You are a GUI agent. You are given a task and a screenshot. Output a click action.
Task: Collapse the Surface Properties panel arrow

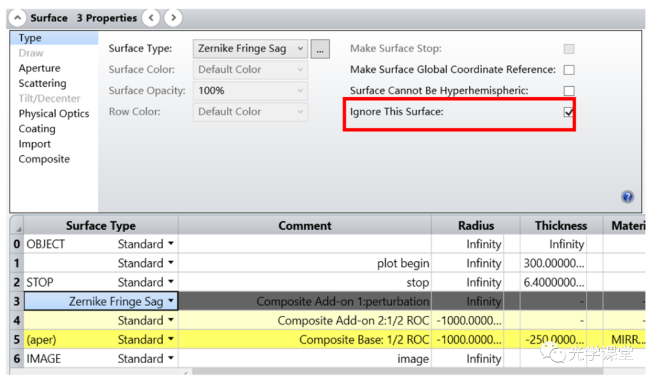pos(18,18)
